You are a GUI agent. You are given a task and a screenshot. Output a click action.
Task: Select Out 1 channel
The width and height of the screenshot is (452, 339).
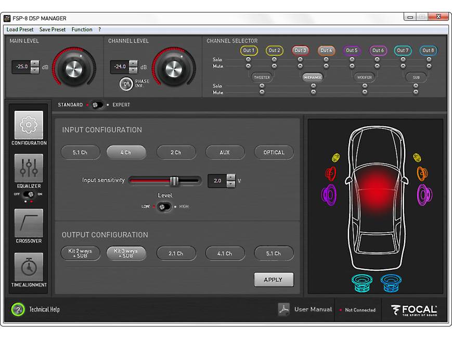coord(249,50)
